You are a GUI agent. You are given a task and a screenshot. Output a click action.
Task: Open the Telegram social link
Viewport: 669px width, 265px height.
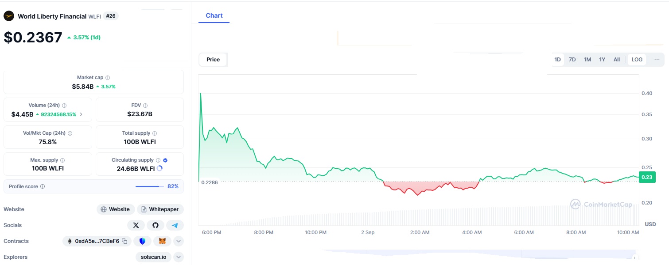coord(175,225)
